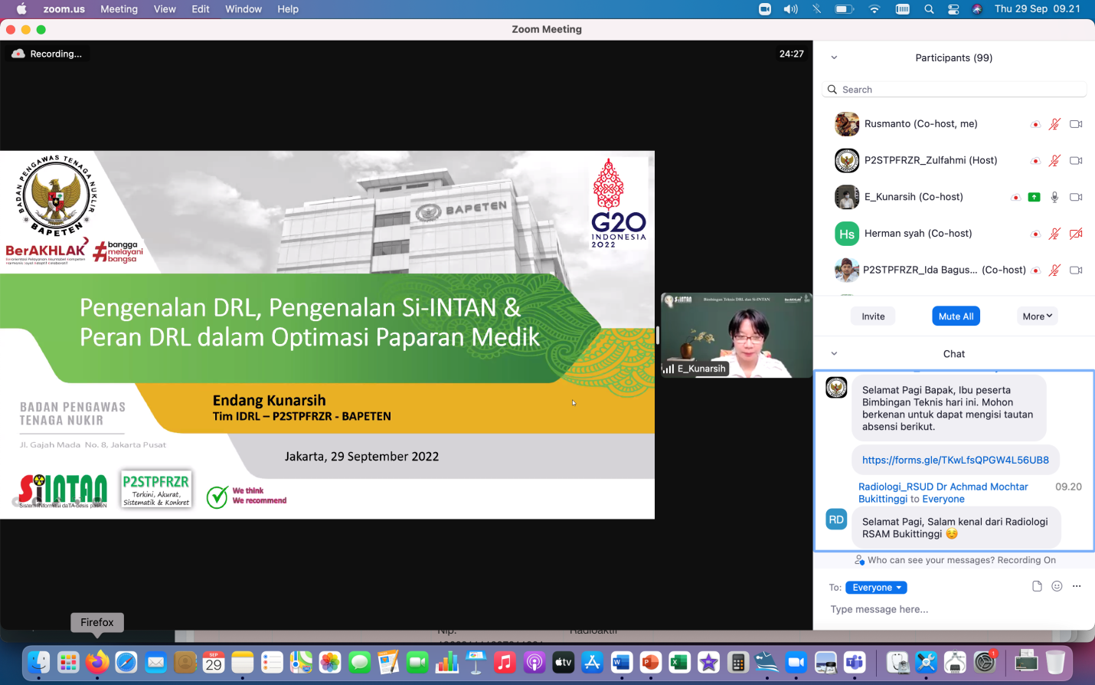The width and height of the screenshot is (1095, 685).
Task: Click the divider handle beside the shared screen
Action: point(657,335)
